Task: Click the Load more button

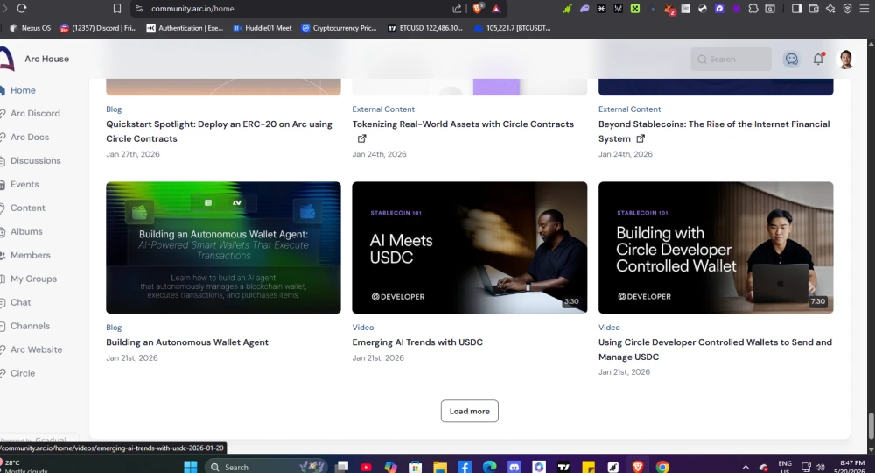Action: tap(469, 411)
